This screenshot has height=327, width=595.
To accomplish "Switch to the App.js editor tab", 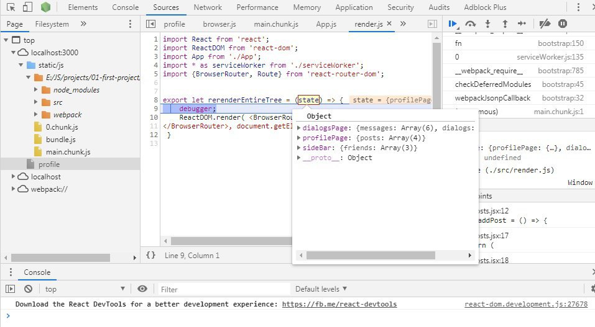I will pyautogui.click(x=326, y=24).
